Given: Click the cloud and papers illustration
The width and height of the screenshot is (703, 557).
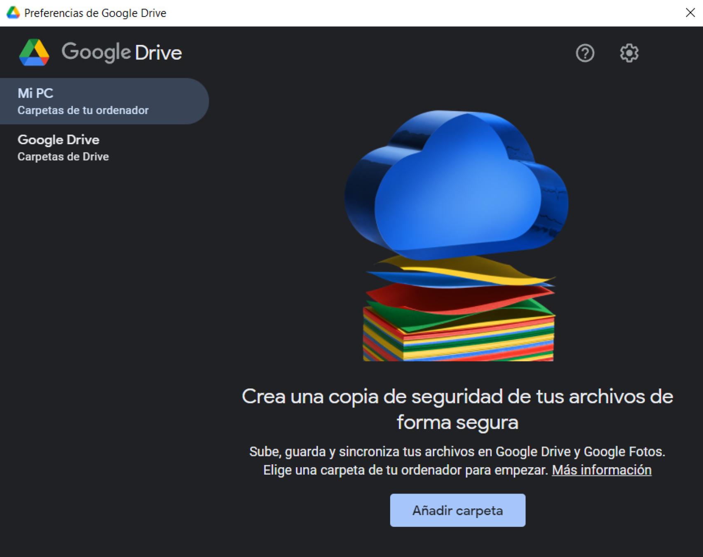Looking at the screenshot, I should 457,236.
